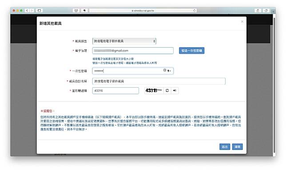The image size is (286, 170).
Task: Open the Safari share menu
Action: tap(258, 11)
